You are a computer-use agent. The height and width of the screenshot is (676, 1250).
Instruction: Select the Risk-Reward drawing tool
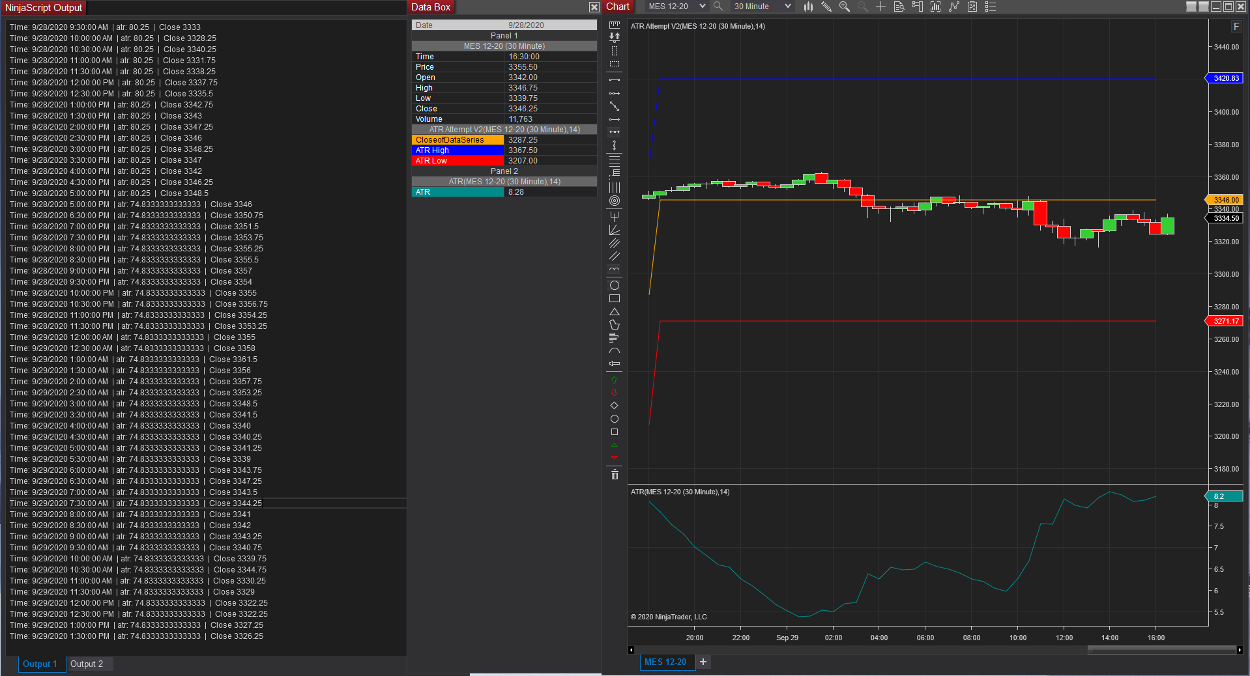click(x=615, y=37)
